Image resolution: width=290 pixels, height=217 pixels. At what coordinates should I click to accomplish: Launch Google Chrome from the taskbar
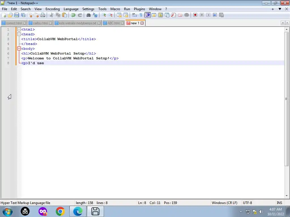pos(60,211)
